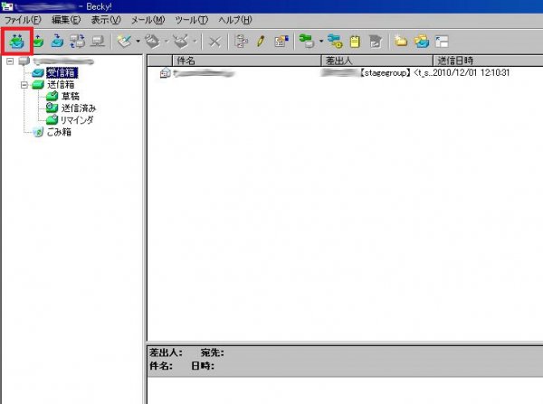
Task: Click the grey computer icon in toolbar
Action: pyautogui.click(x=98, y=41)
